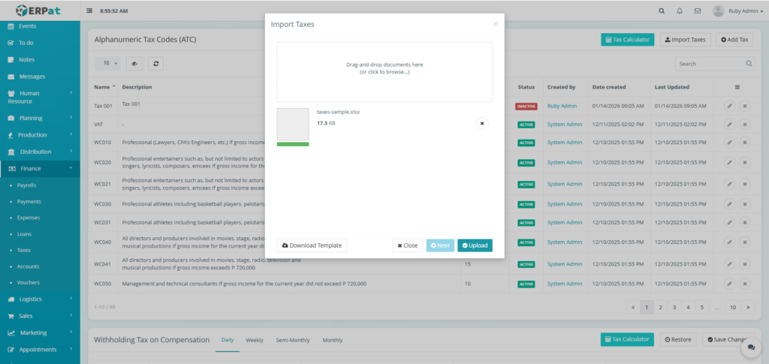Expand Distribution sidebar menu
769x364 pixels.
tap(40, 152)
